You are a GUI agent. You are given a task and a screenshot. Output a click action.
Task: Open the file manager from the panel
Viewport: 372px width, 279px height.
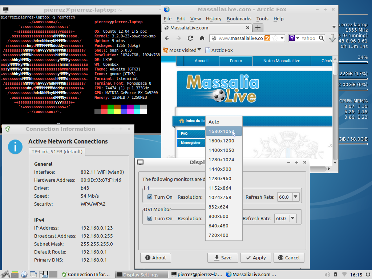(15, 275)
